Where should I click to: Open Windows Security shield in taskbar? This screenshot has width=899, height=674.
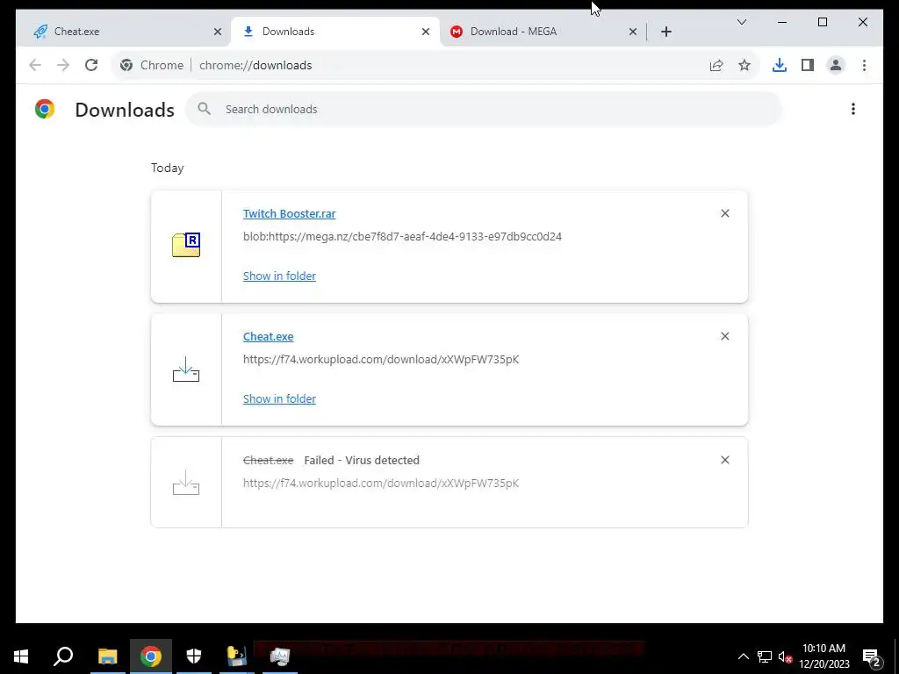point(194,656)
